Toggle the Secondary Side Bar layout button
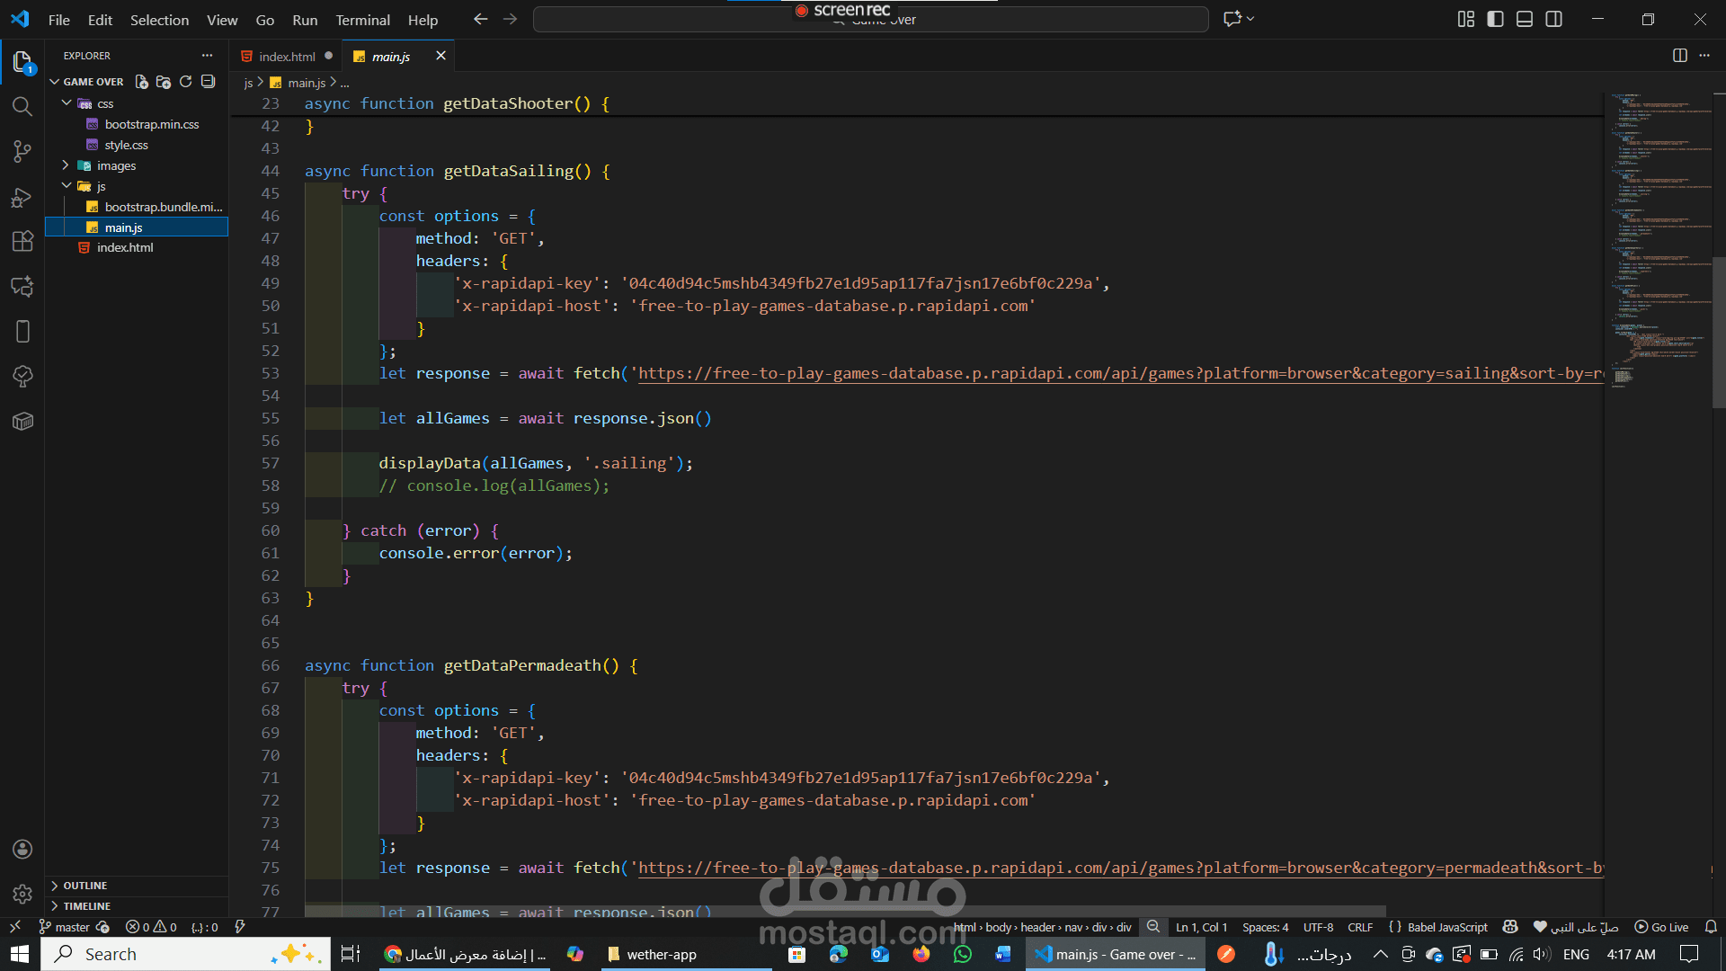1726x971 pixels. (1553, 19)
